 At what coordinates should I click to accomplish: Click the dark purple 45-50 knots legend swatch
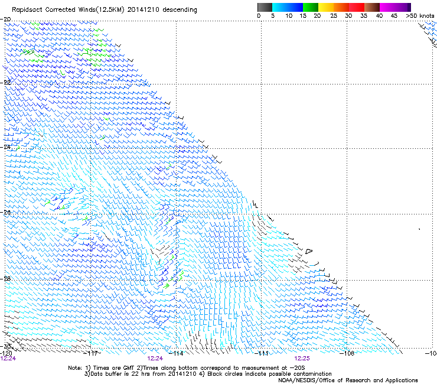[403, 7]
